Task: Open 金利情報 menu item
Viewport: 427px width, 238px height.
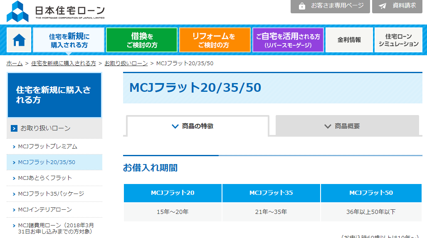Action: pyautogui.click(x=349, y=40)
